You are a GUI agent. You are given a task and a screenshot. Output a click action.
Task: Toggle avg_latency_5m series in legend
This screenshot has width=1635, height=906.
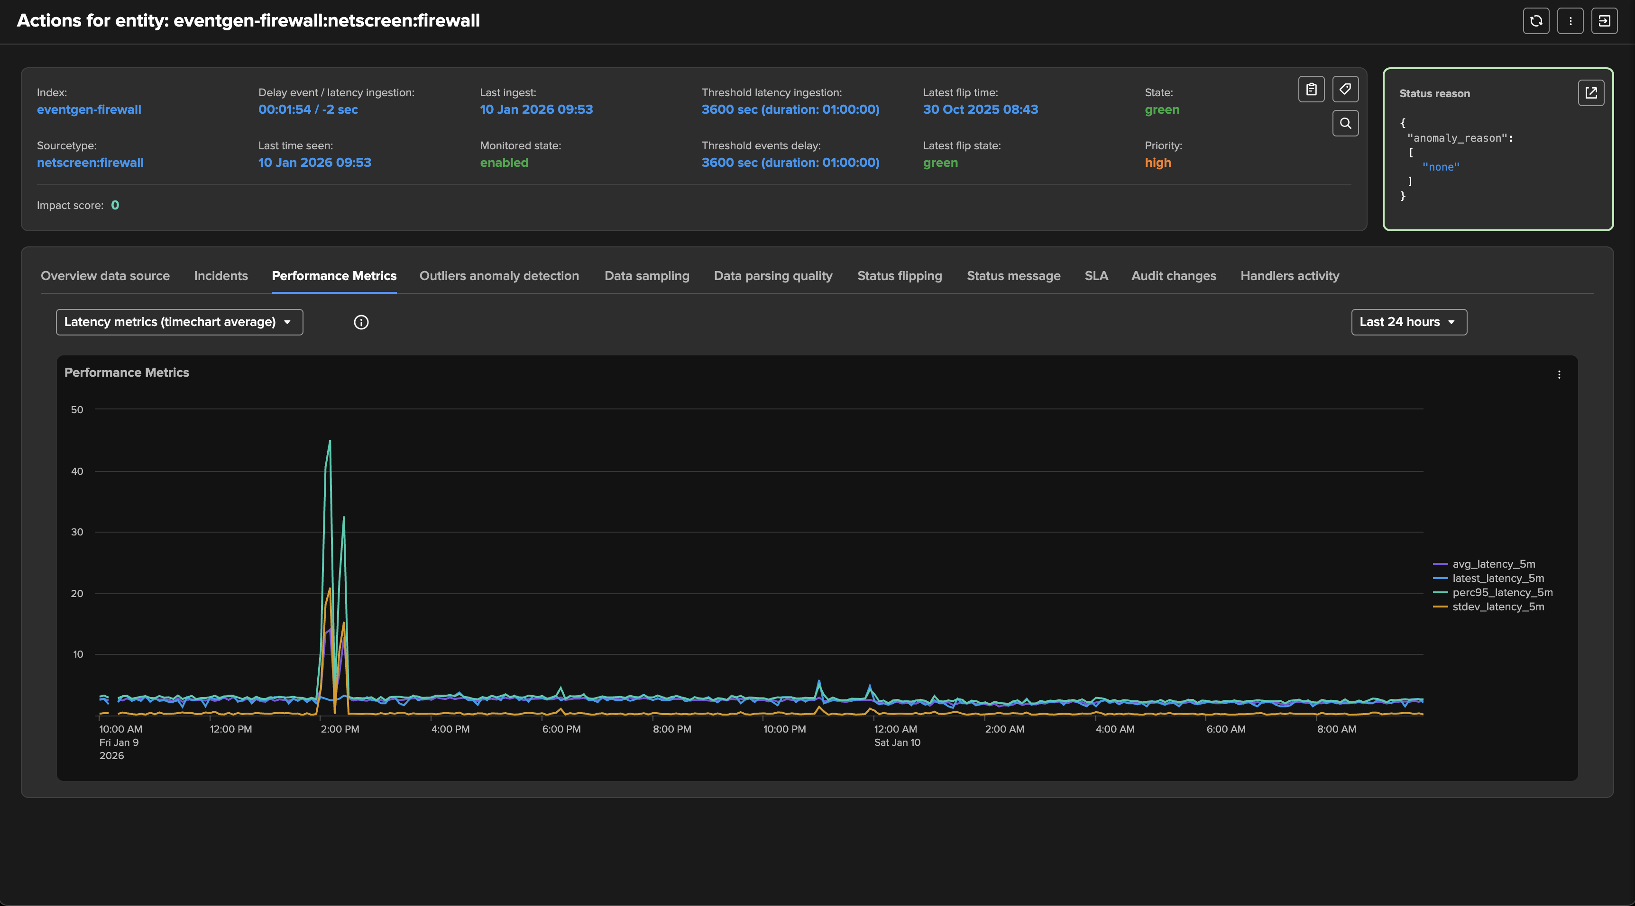[x=1493, y=564]
